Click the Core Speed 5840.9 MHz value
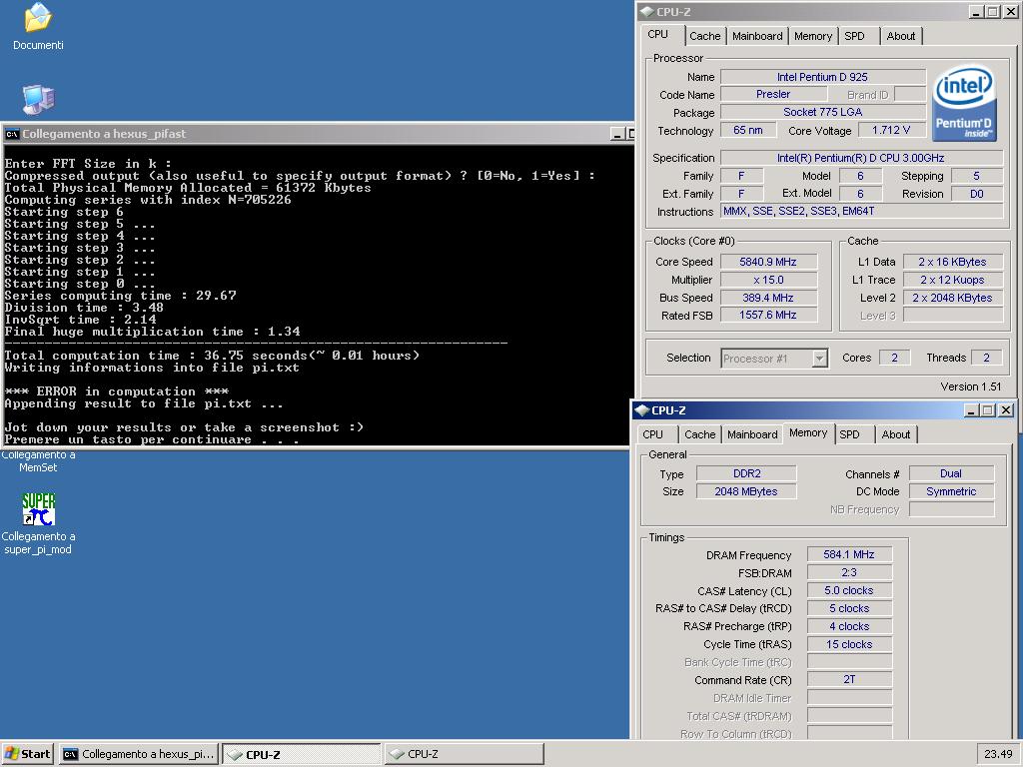 tap(768, 262)
